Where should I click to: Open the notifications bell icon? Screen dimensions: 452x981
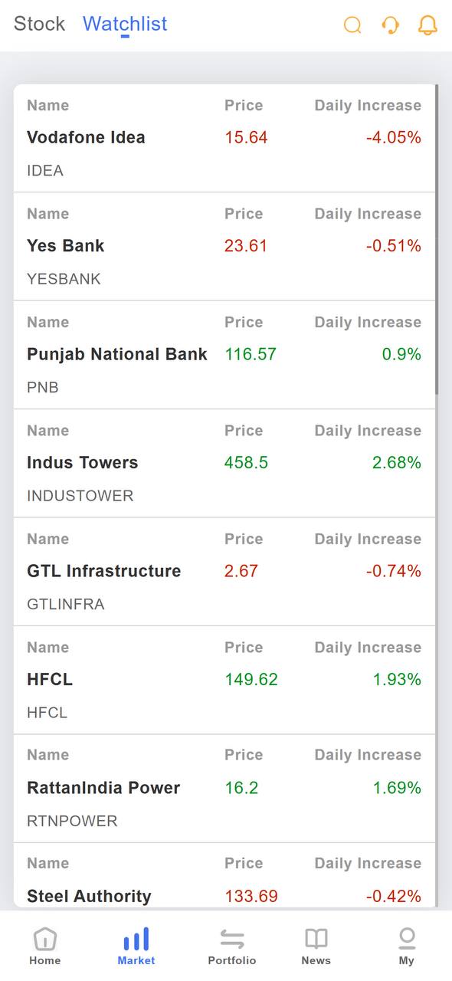coord(427,25)
